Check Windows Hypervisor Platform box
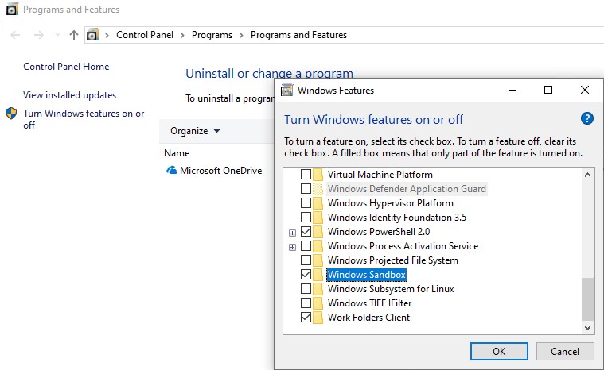The image size is (604, 370). coord(306,203)
